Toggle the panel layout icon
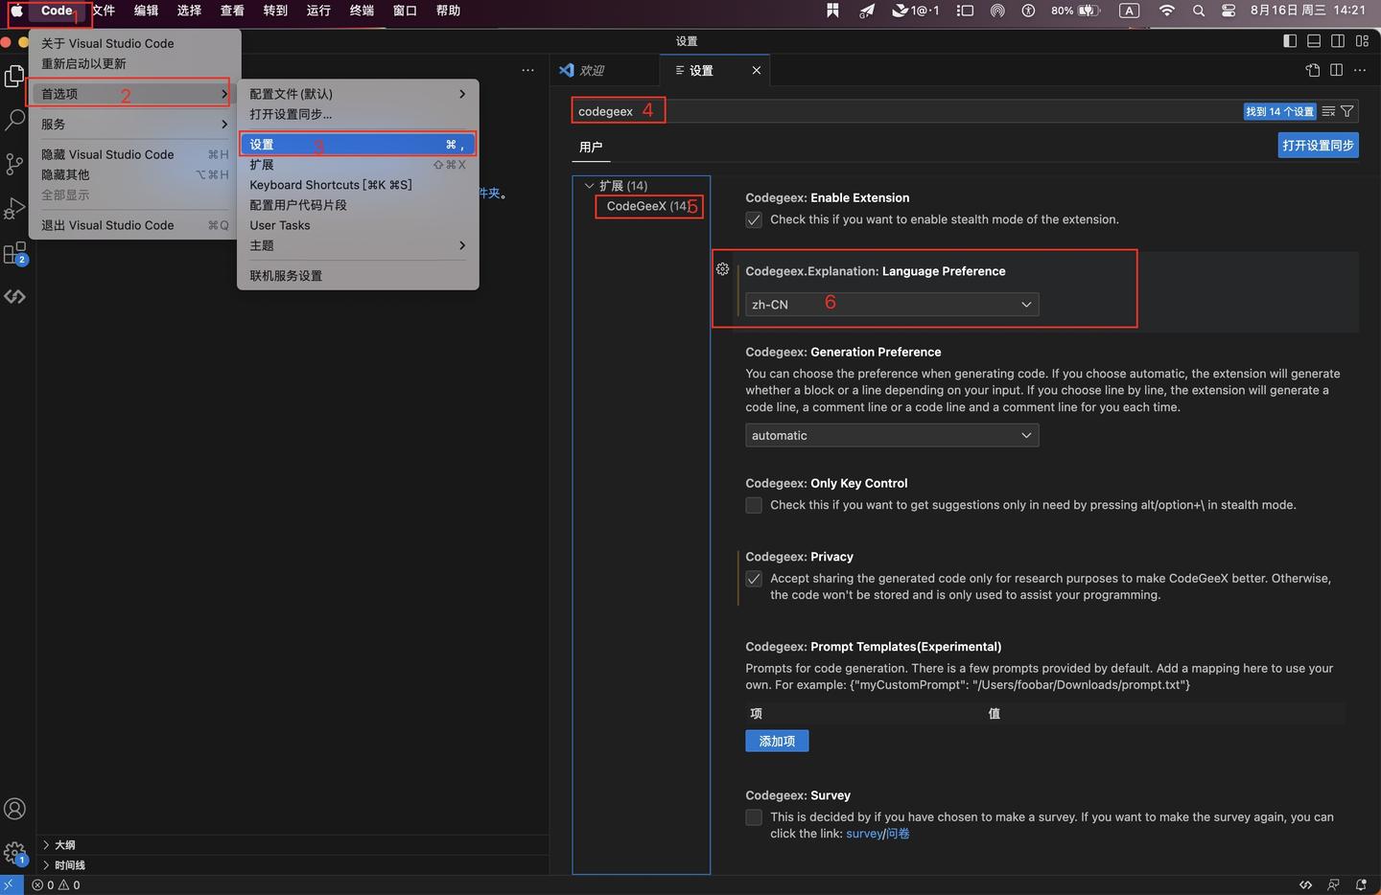Image resolution: width=1381 pixels, height=895 pixels. 1313,40
